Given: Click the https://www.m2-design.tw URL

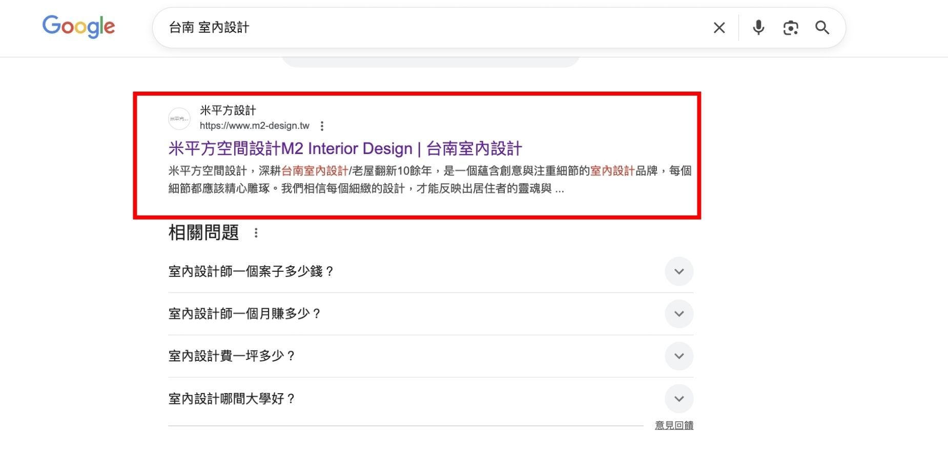Looking at the screenshot, I should [x=254, y=126].
